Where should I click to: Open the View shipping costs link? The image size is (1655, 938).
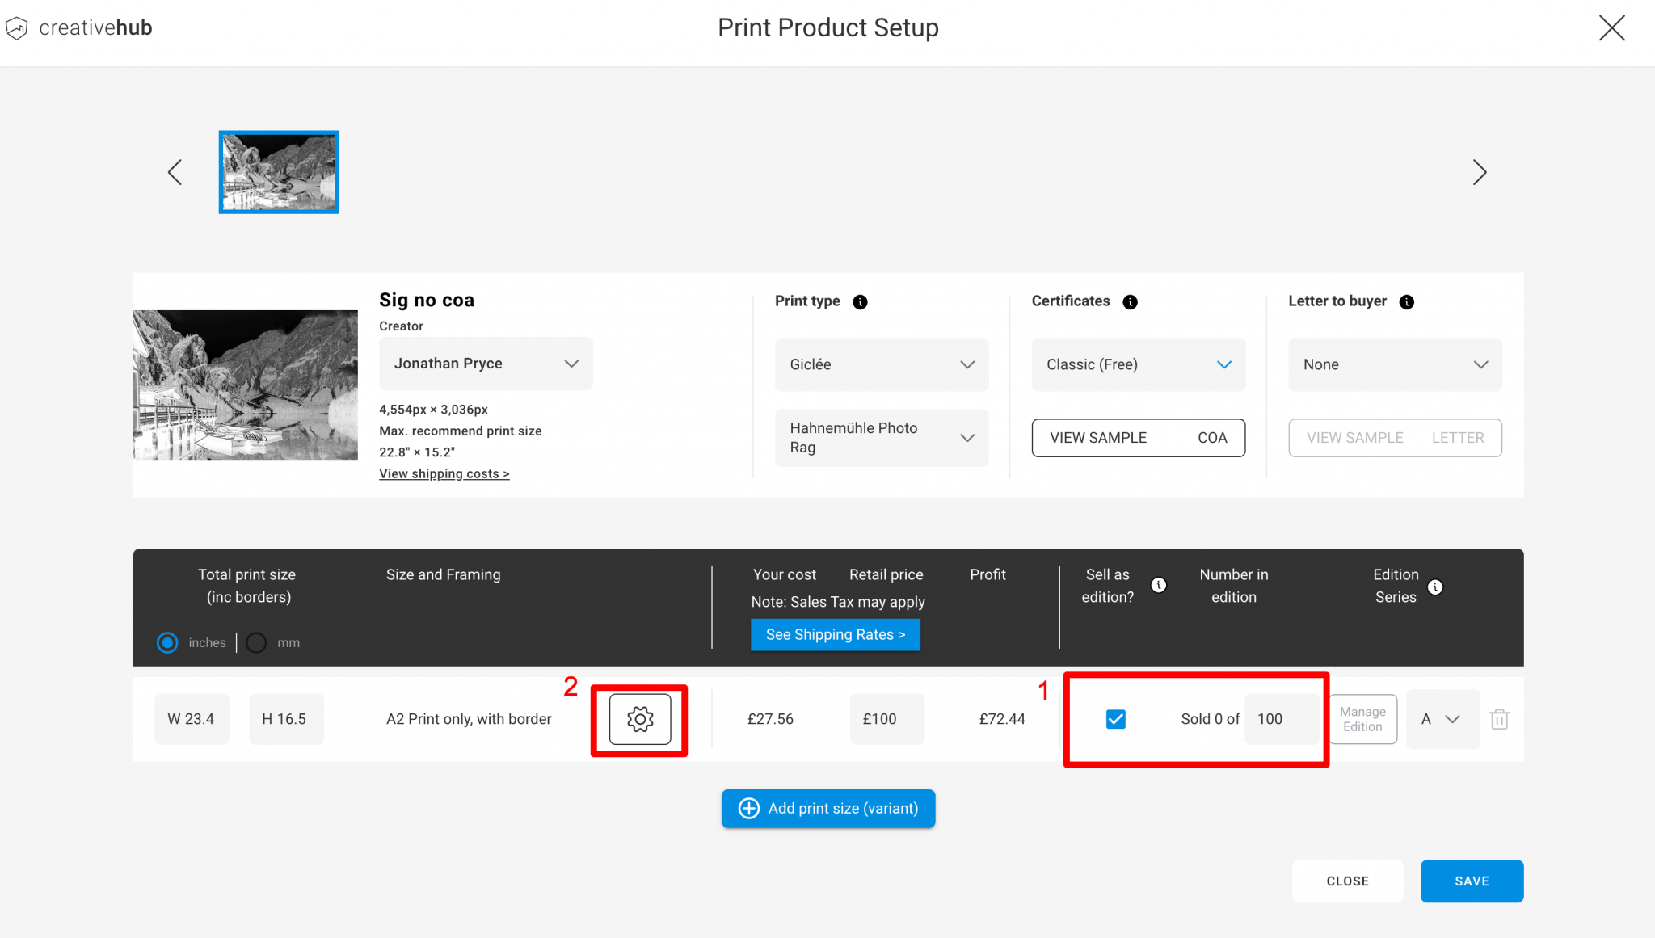pyautogui.click(x=444, y=473)
